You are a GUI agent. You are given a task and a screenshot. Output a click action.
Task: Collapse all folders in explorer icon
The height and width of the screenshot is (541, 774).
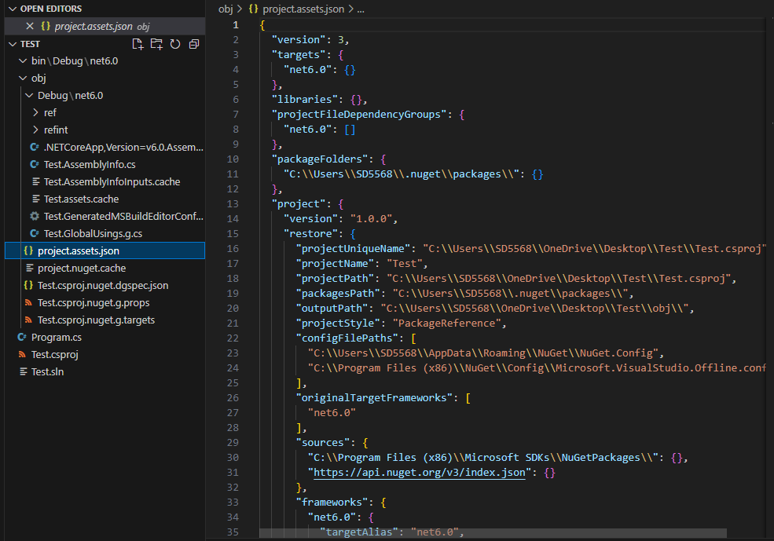[x=194, y=44]
